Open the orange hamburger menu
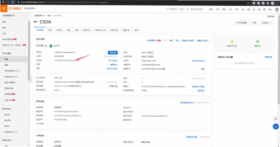 click(x=4, y=8)
